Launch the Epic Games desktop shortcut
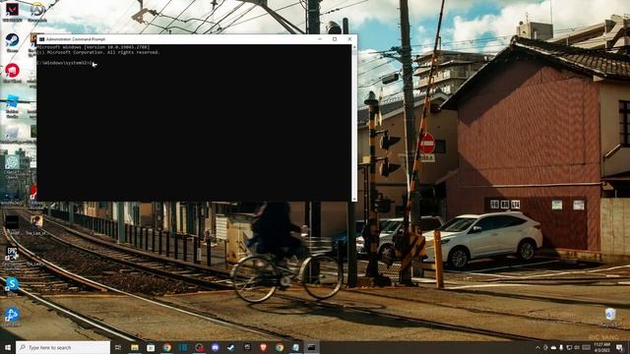Viewport: 630px width, 354px height. [x=12, y=253]
